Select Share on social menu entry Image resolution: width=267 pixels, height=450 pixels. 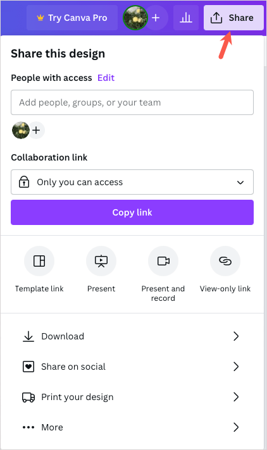(x=132, y=367)
